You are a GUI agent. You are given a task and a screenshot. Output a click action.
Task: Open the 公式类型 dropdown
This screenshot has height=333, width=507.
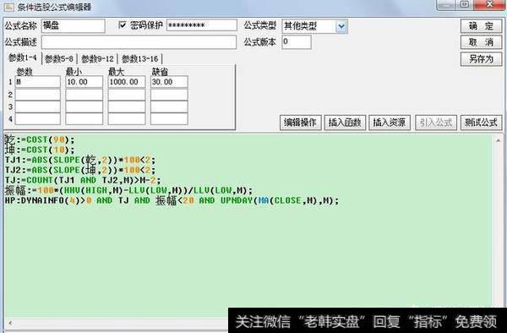341,26
